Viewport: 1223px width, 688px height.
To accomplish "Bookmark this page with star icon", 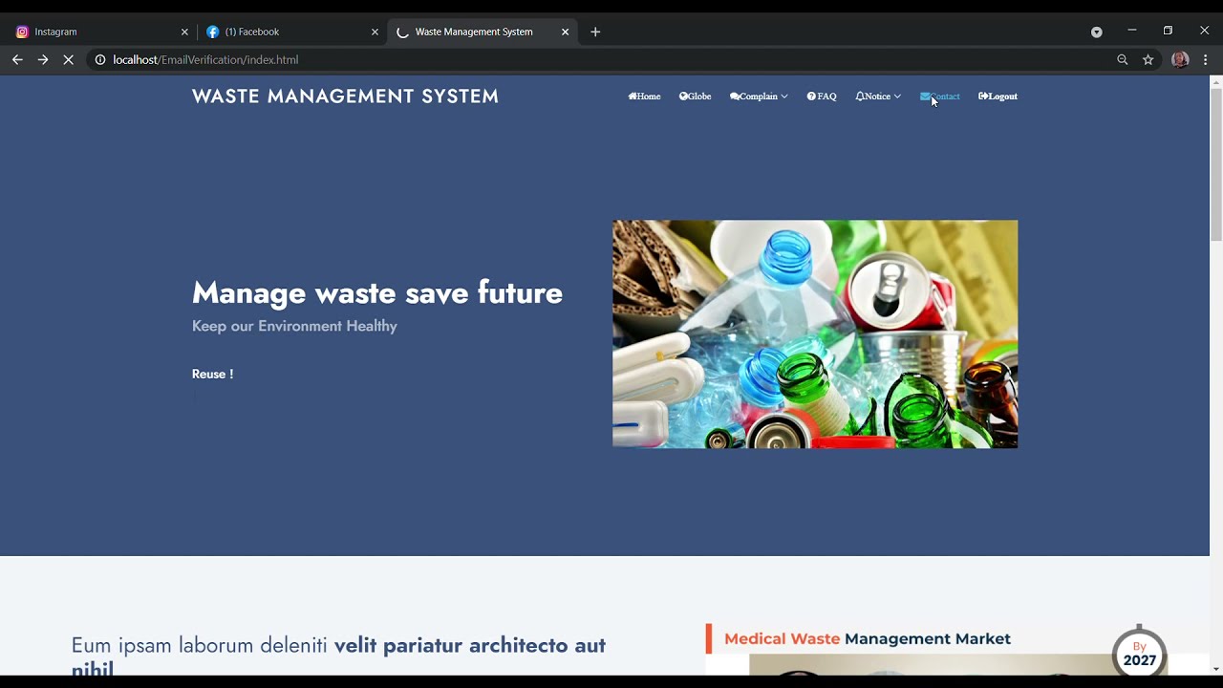I will (1148, 59).
